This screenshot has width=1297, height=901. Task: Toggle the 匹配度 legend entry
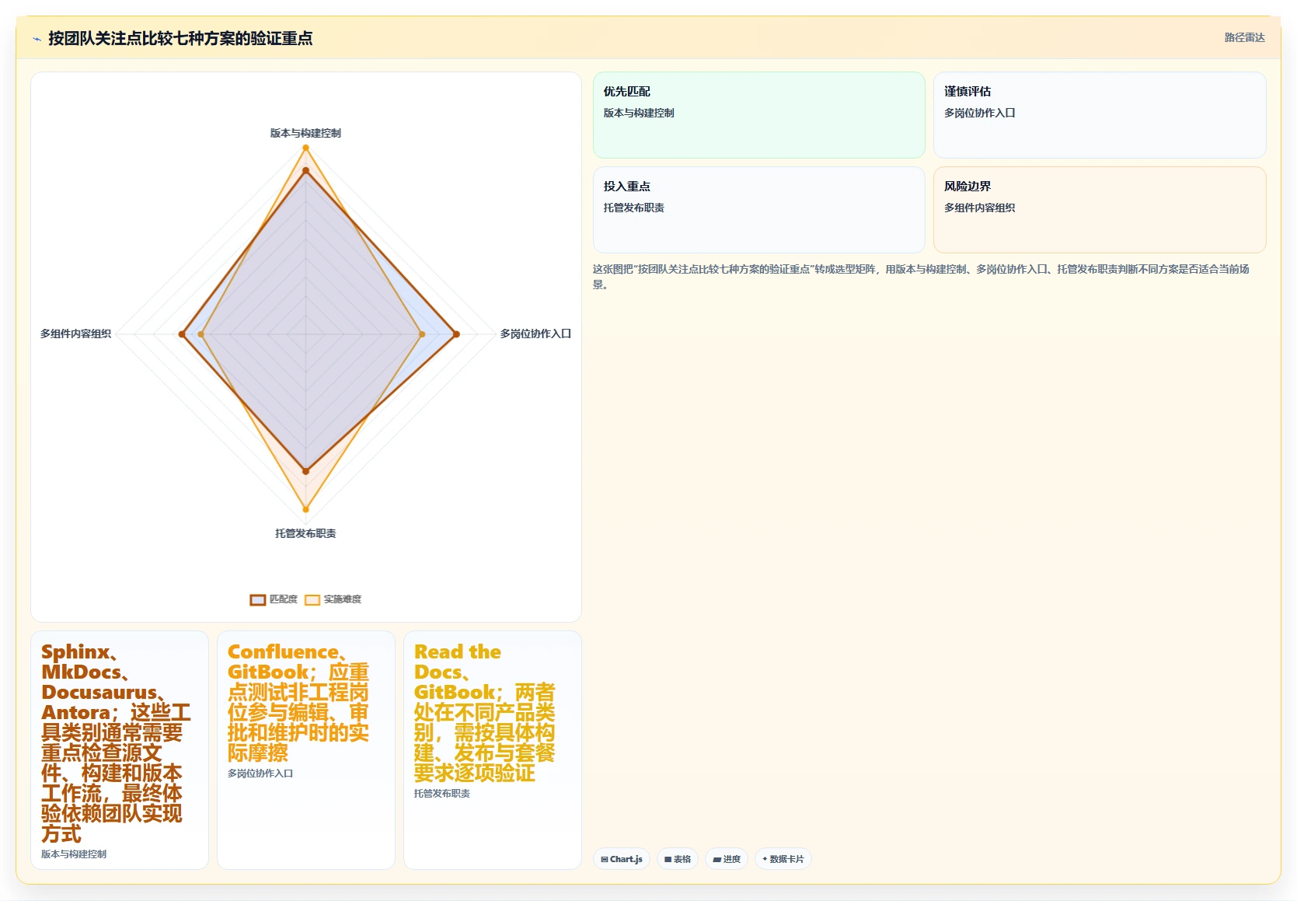click(274, 599)
